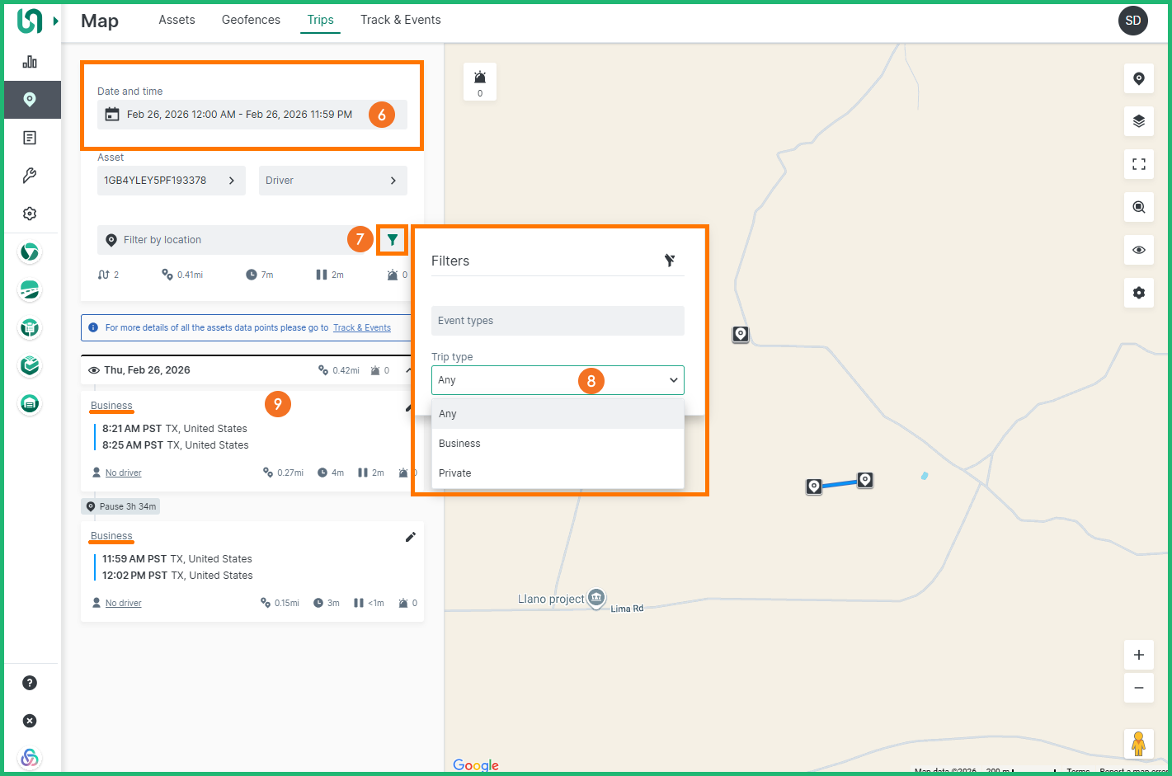This screenshot has width=1172, height=776.
Task: Clear filters with the crossed funnel icon
Action: click(670, 261)
